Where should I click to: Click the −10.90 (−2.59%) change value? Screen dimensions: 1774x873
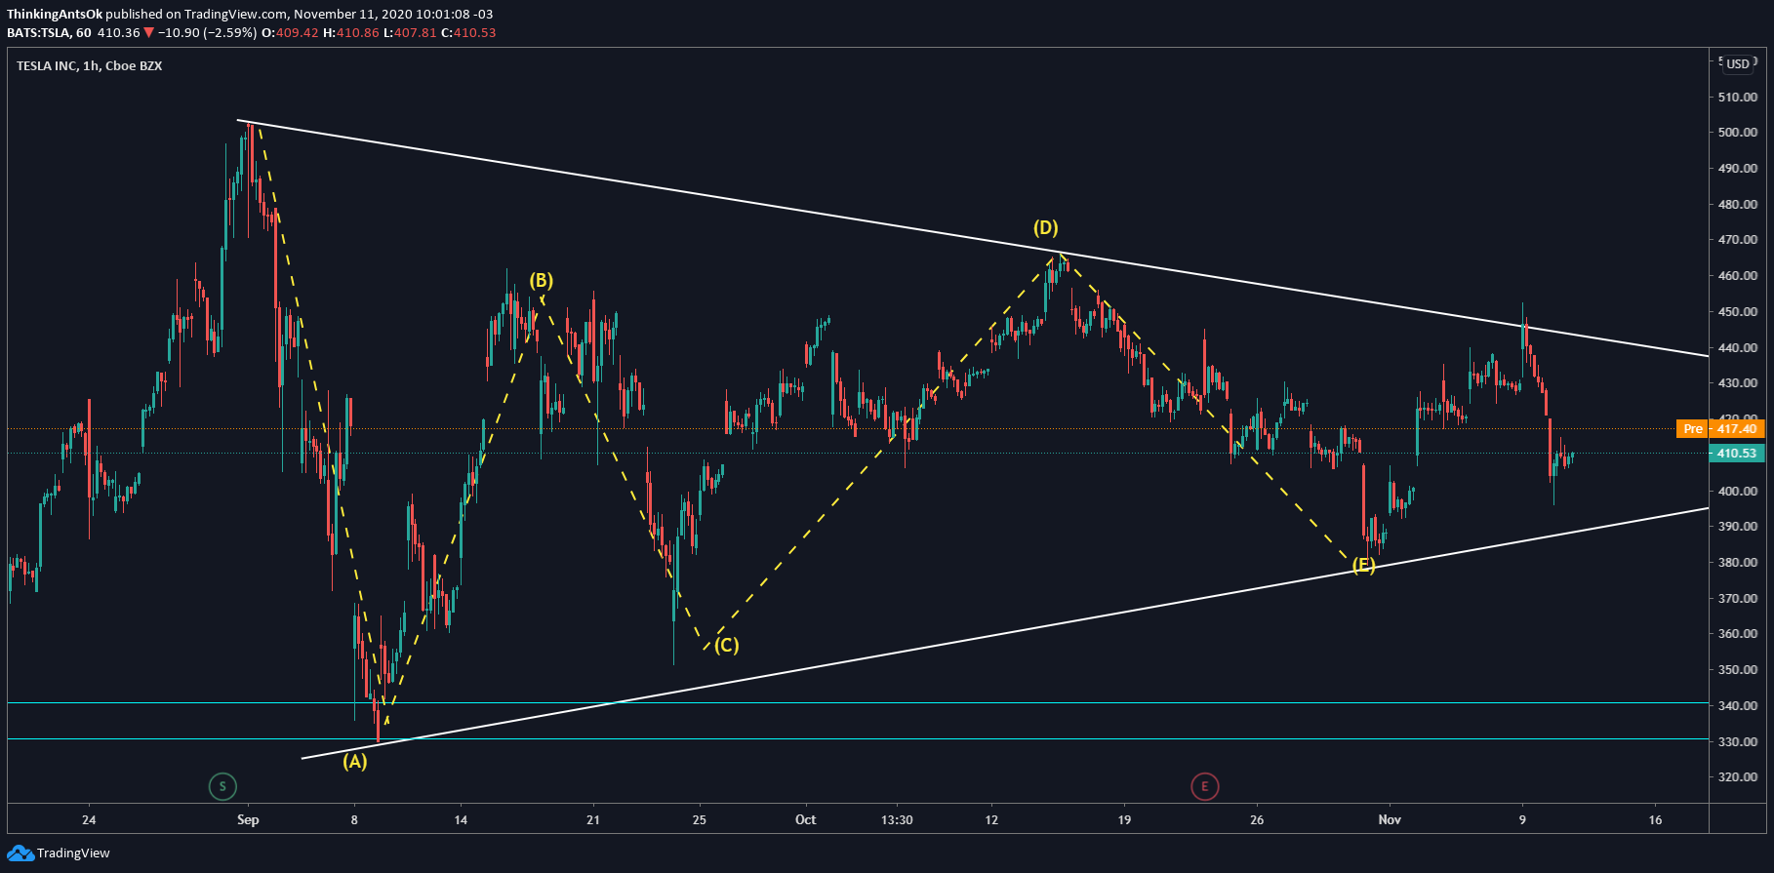tap(207, 33)
